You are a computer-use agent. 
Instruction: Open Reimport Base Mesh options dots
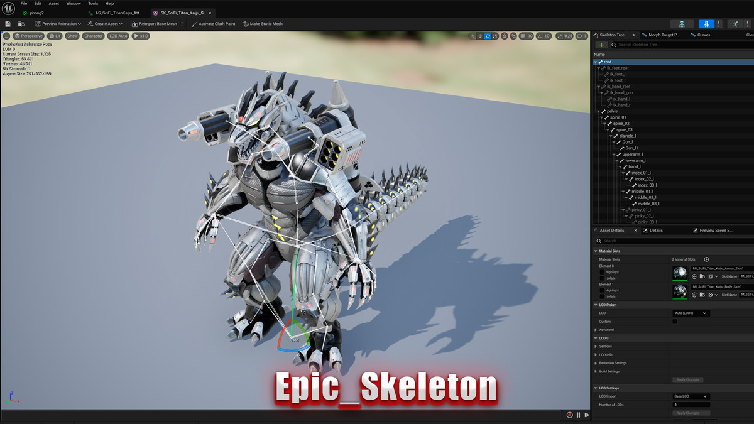pyautogui.click(x=182, y=24)
